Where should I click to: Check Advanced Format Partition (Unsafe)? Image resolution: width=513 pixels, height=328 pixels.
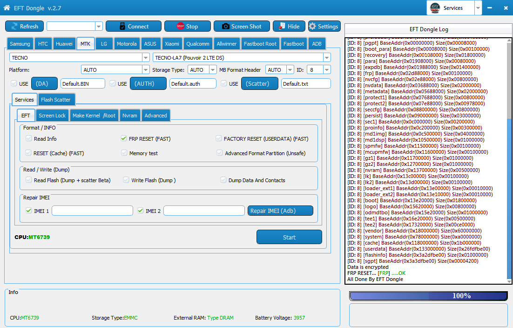point(220,153)
